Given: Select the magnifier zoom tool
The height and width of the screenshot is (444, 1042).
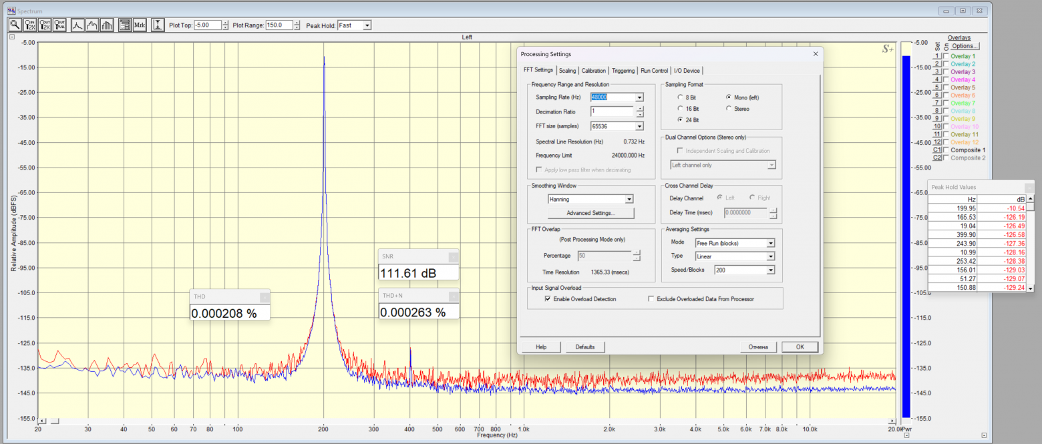Looking at the screenshot, I should (x=14, y=25).
